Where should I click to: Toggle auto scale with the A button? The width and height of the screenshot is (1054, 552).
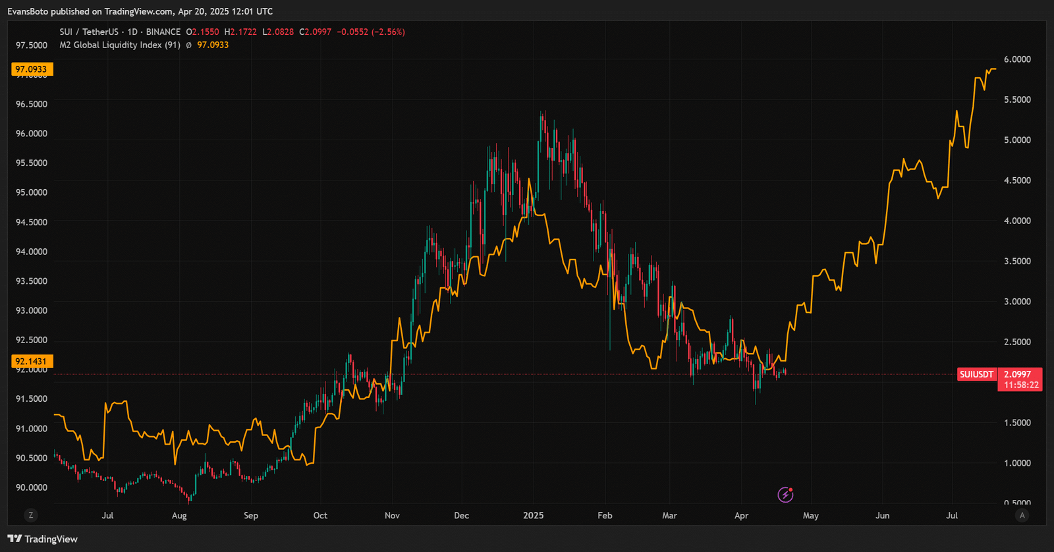pos(1022,515)
